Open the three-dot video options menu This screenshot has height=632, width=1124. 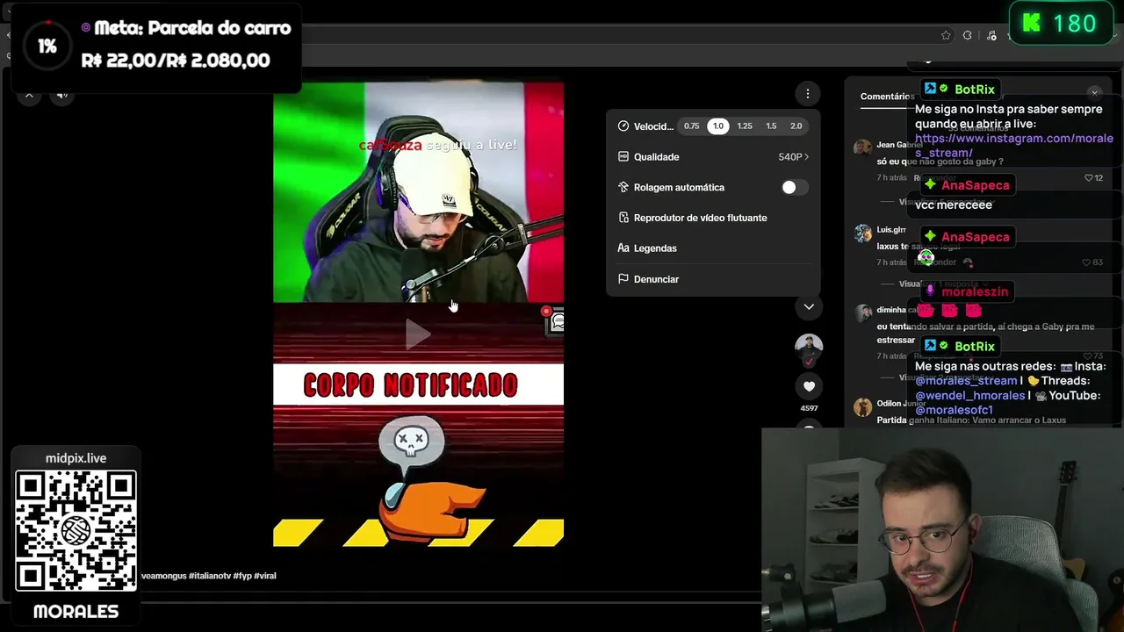(808, 93)
